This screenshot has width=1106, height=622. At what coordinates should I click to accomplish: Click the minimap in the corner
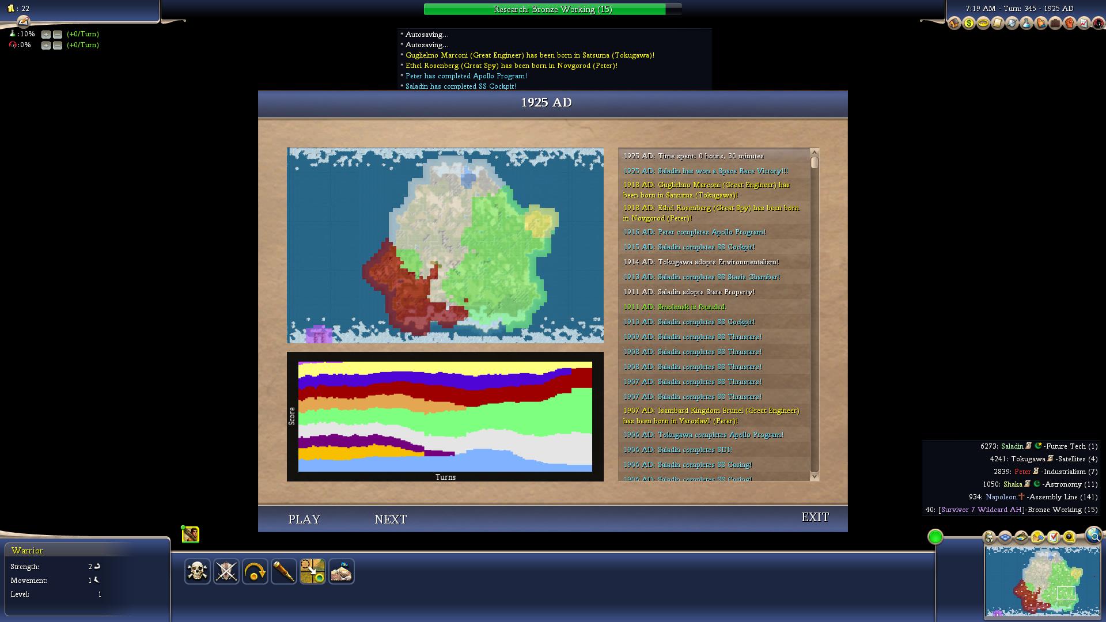click(x=1042, y=582)
